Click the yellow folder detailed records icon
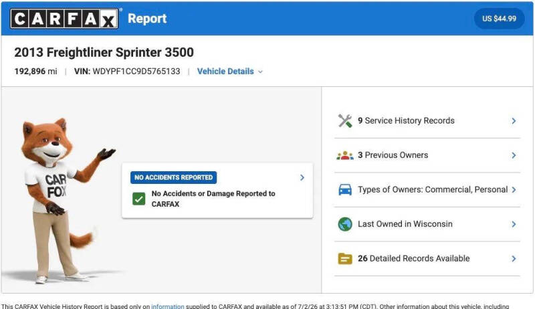The image size is (535, 309). point(345,259)
